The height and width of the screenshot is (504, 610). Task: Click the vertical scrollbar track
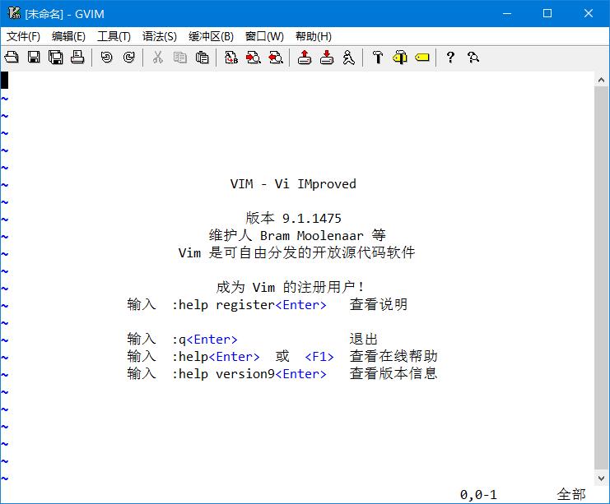(601, 278)
